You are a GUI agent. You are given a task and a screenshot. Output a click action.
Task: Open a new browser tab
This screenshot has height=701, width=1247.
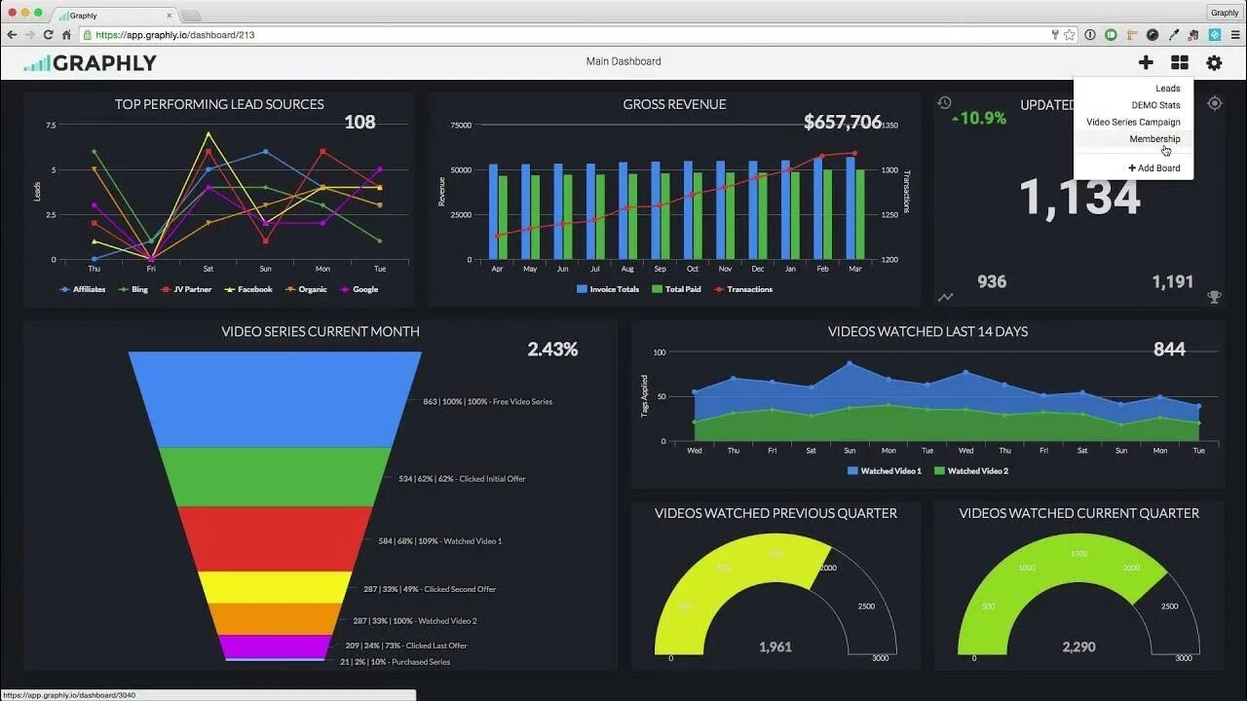tap(191, 15)
